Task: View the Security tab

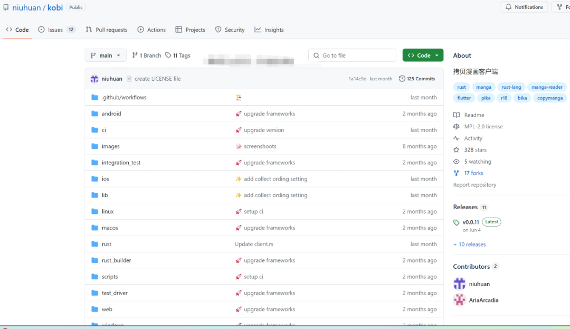Action: click(x=230, y=30)
